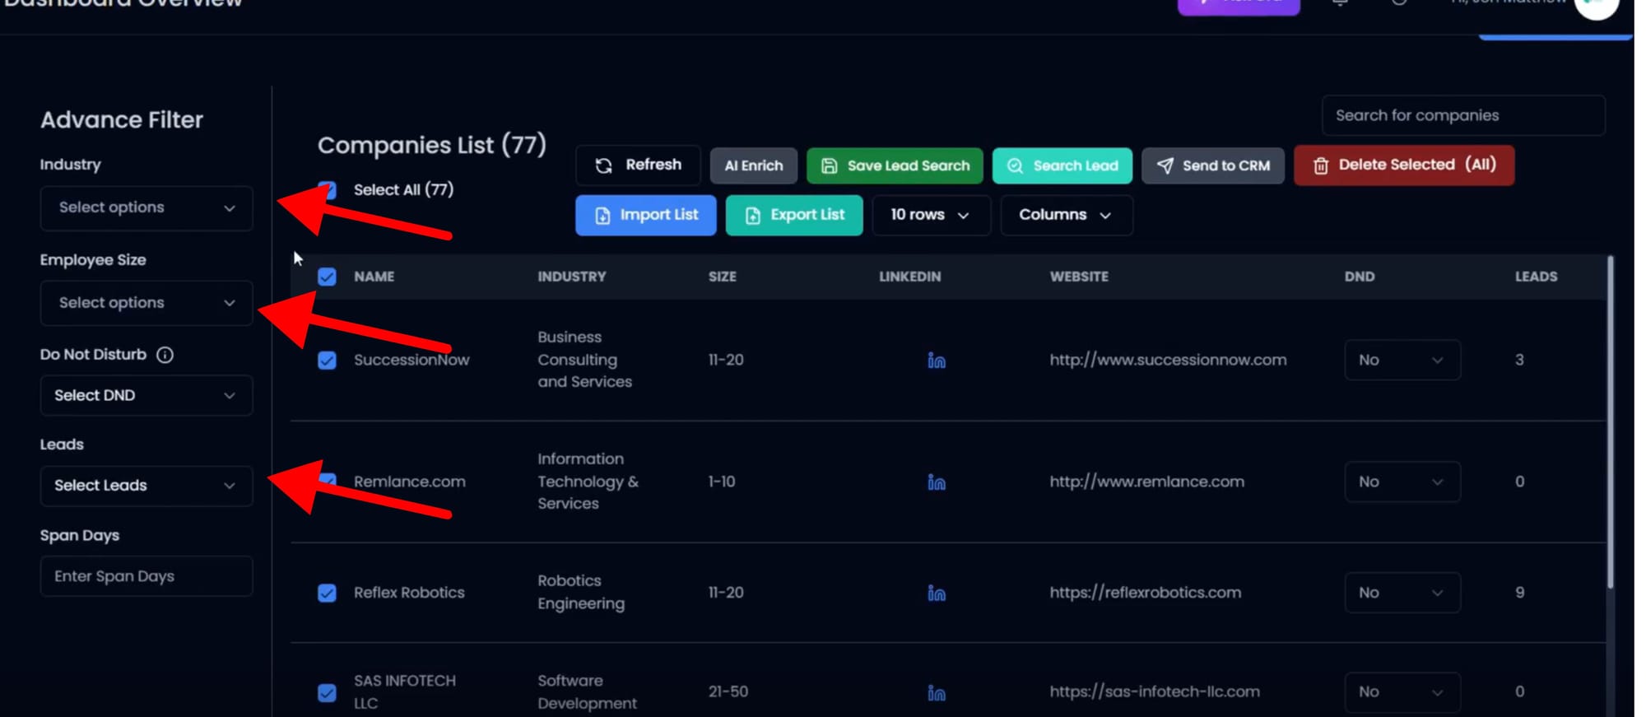
Task: Open the 10 rows page size dropdown
Action: pos(930,216)
